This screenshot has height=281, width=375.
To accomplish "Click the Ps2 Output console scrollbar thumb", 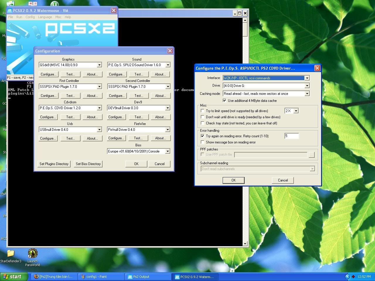I will pos(245,30).
